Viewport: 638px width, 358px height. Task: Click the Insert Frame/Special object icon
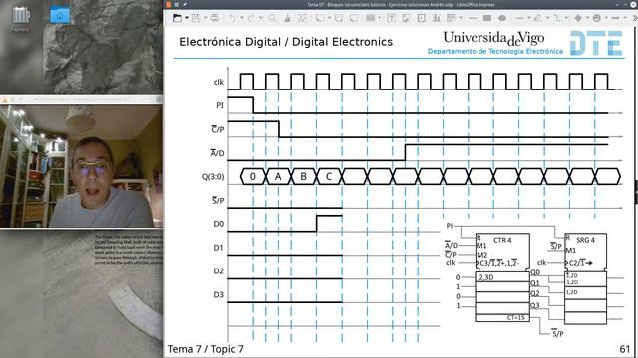tap(422, 18)
